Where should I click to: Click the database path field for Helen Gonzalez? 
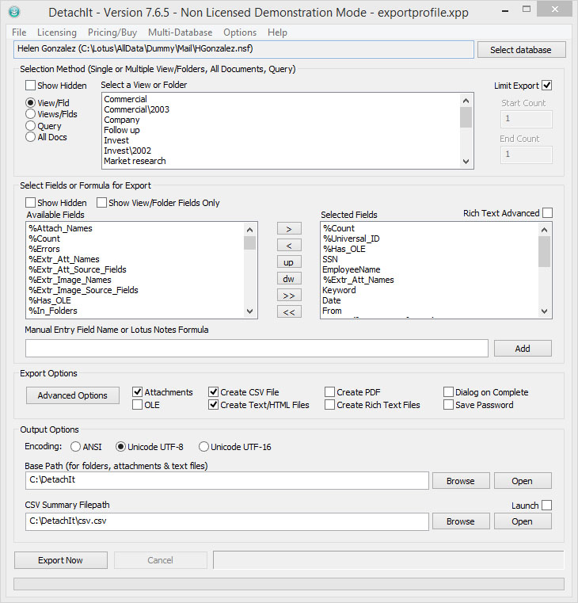pyautogui.click(x=244, y=49)
